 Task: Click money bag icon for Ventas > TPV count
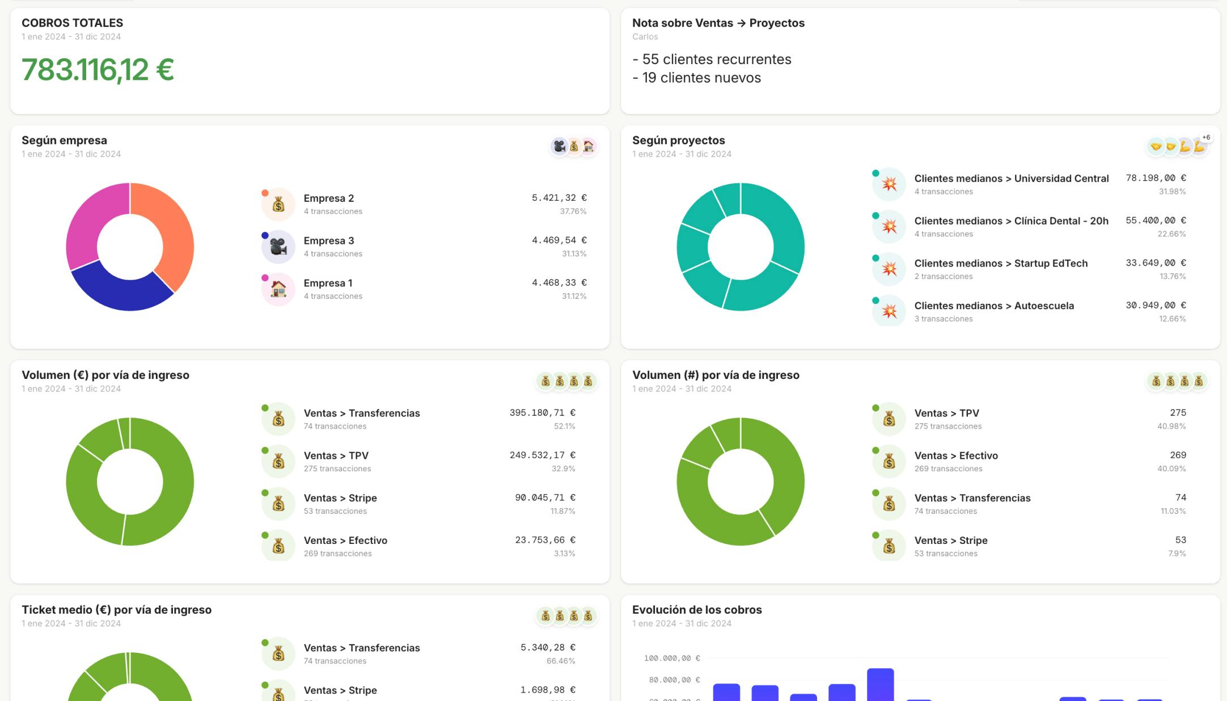point(888,420)
